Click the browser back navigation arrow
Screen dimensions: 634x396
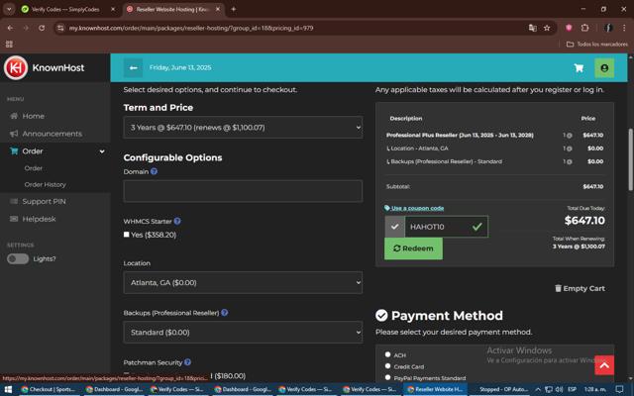[x=10, y=28]
